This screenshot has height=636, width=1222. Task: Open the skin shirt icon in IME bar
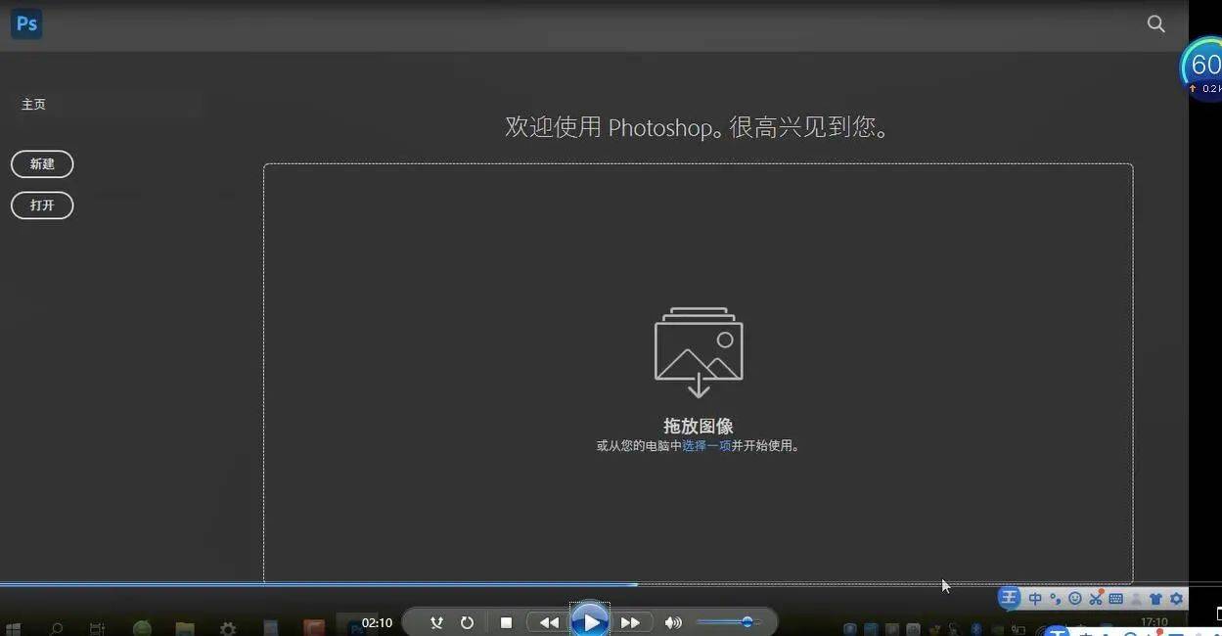point(1155,599)
